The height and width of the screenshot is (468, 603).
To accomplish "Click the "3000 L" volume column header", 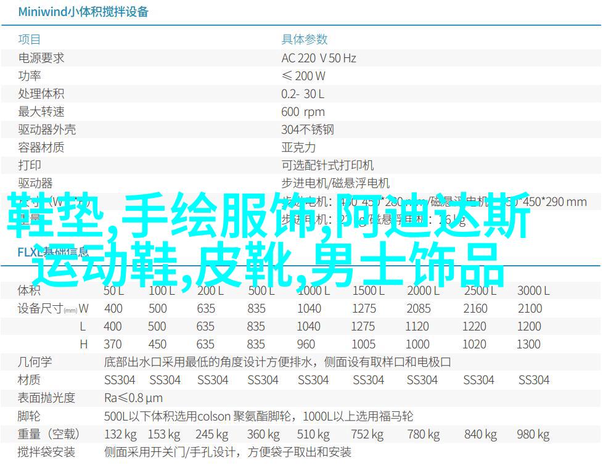I will pos(533,290).
